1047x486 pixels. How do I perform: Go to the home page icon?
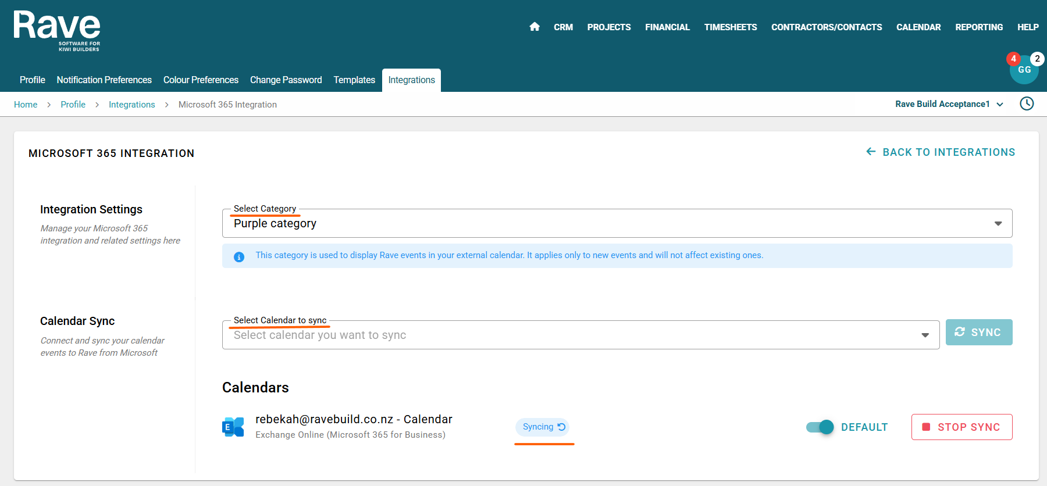[x=535, y=27]
